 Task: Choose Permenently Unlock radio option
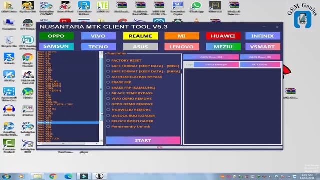108,126
